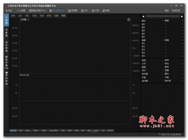
Task: Switch to the 5分 period tab
Action: [x=27, y=16]
